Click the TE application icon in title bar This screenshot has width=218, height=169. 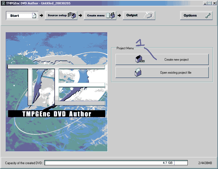(3, 3)
